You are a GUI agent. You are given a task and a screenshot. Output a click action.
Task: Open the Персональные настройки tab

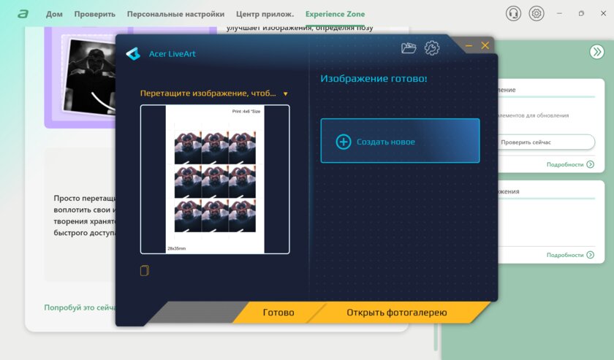(x=175, y=14)
